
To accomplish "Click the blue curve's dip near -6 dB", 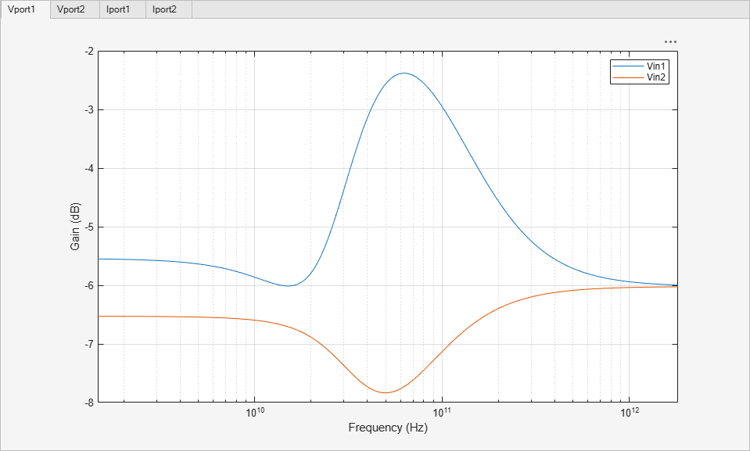I will coord(288,285).
